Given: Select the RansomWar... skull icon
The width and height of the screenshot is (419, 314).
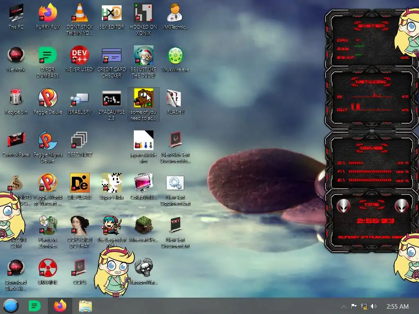Looking at the screenshot, I should click(144, 271).
